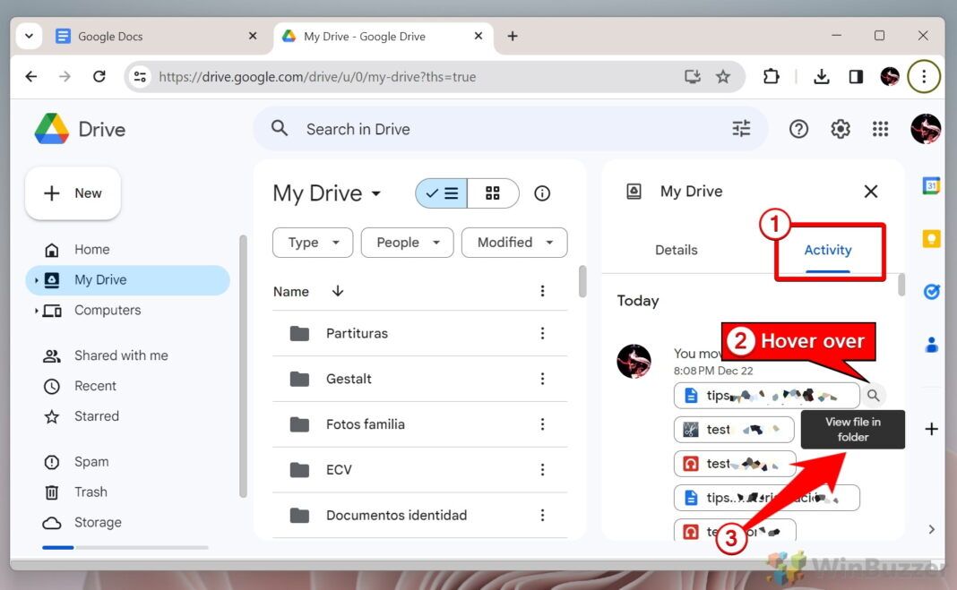Click the Search in Drive field
This screenshot has height=590, width=957.
pyautogui.click(x=510, y=129)
